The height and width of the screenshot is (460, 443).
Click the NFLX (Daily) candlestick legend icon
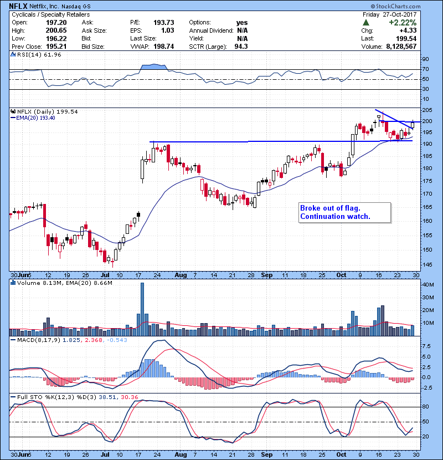pyautogui.click(x=13, y=112)
